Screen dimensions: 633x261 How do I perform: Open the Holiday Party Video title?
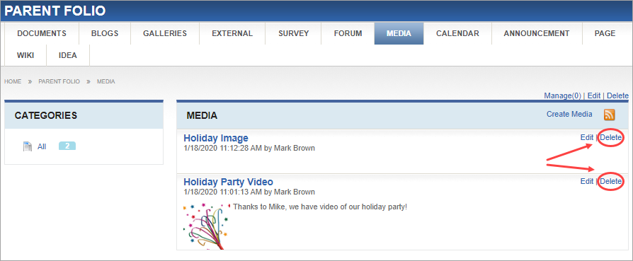(228, 182)
